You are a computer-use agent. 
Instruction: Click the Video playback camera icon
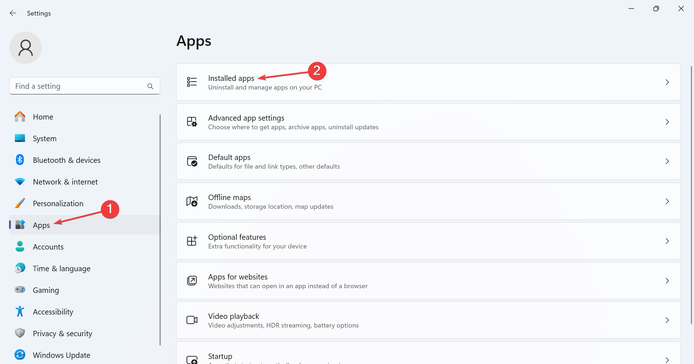pos(192,320)
